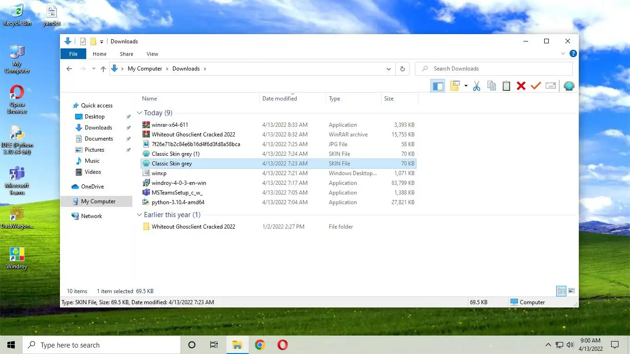Select the windroy-4-0-3-en-win application
This screenshot has height=354, width=630.
279,183
